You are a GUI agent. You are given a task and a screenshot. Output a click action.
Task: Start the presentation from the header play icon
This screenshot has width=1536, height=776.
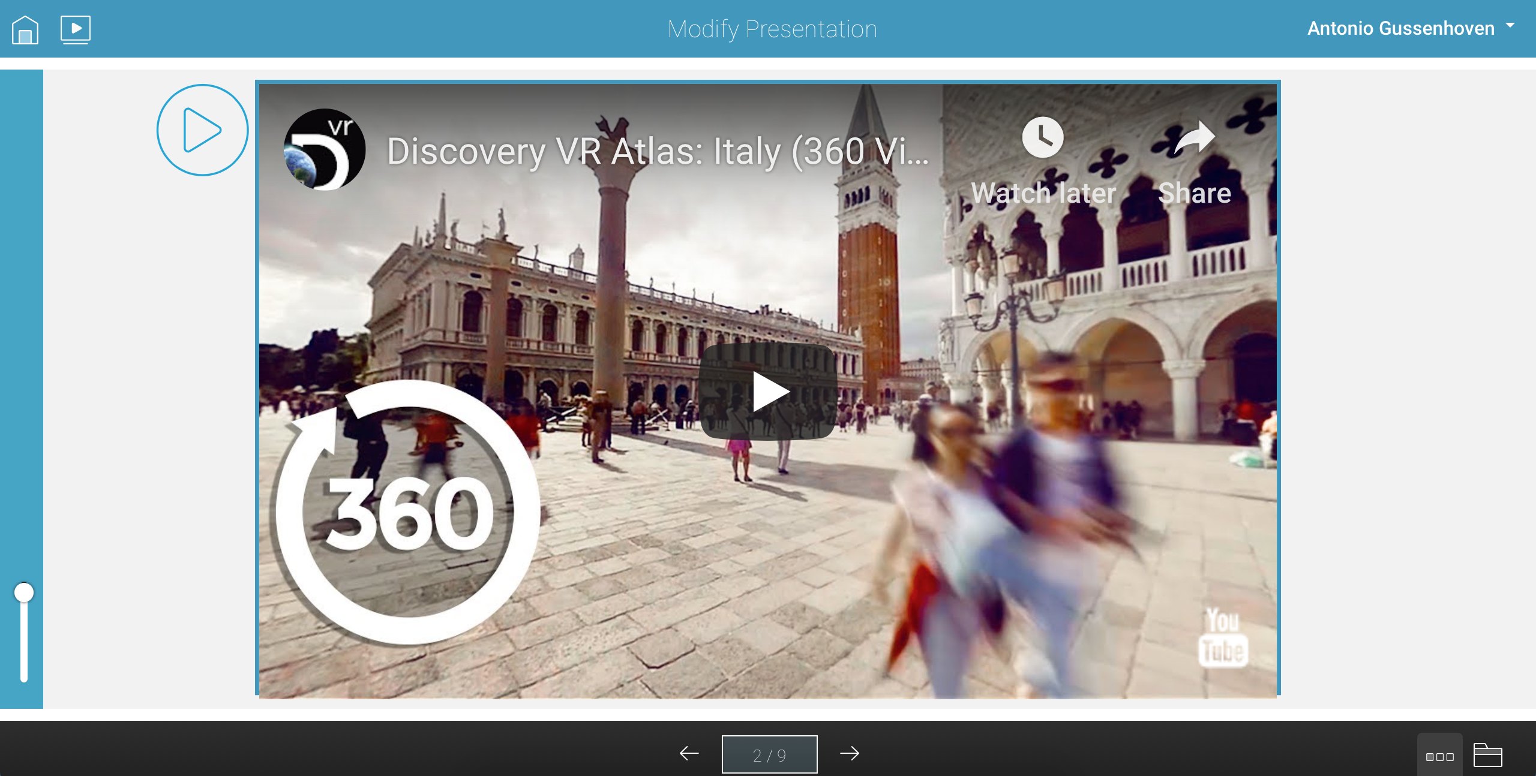coord(76,29)
